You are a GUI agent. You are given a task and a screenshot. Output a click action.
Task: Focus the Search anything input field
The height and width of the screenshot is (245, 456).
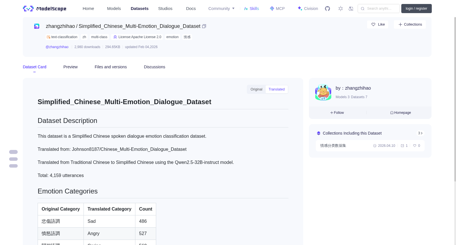tap(379, 9)
